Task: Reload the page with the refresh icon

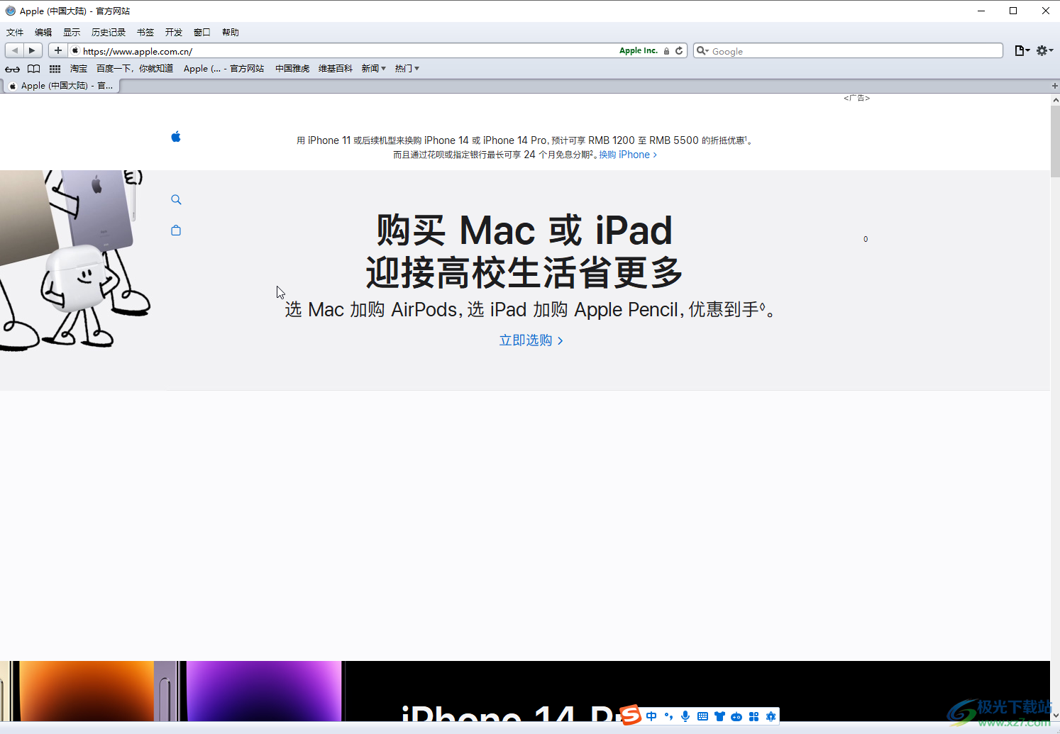Action: click(x=679, y=50)
